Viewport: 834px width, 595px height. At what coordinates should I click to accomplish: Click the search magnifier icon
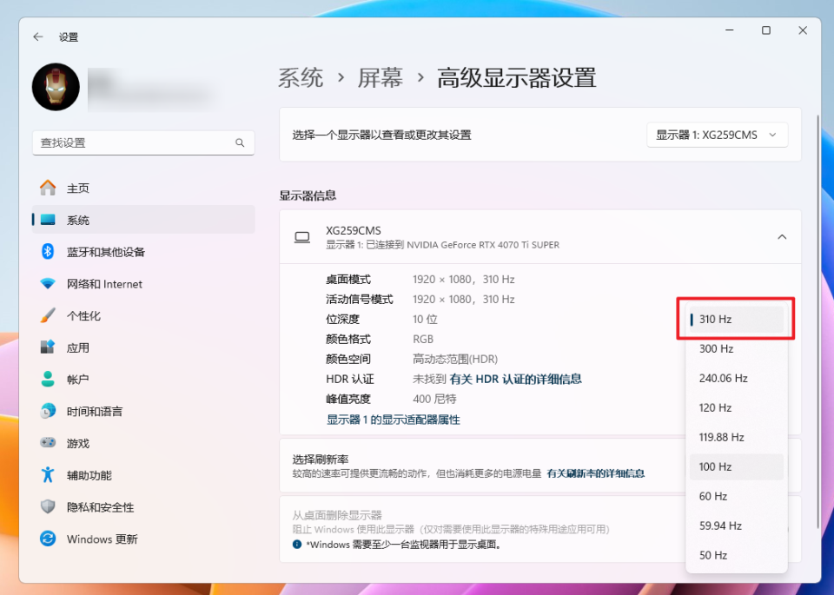pos(240,143)
